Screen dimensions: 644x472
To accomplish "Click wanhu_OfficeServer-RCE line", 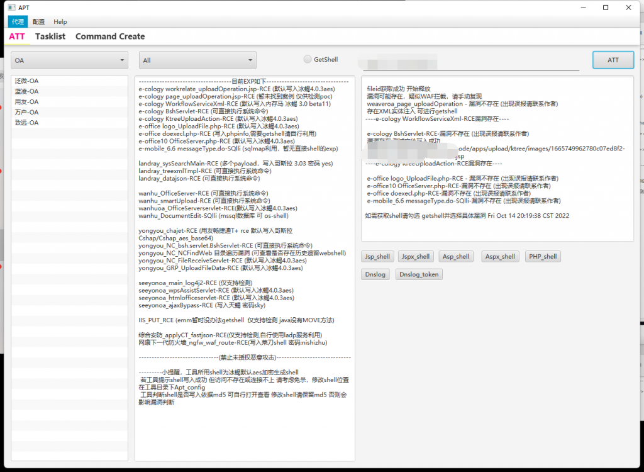I will click(203, 193).
